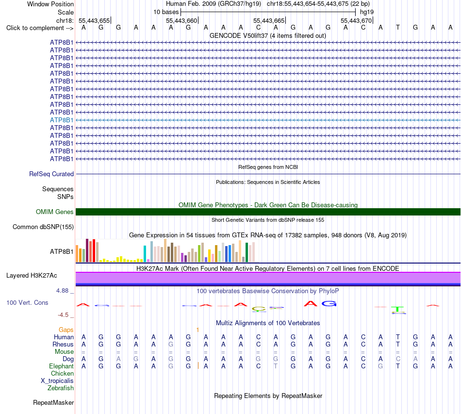Select the Elephant species label
The image size is (461, 414).
point(61,366)
